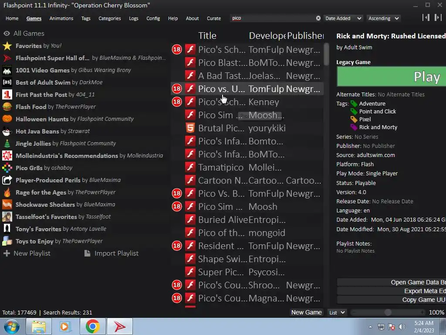The image size is (446, 335).
Task: Open the Config tab
Action: click(153, 18)
